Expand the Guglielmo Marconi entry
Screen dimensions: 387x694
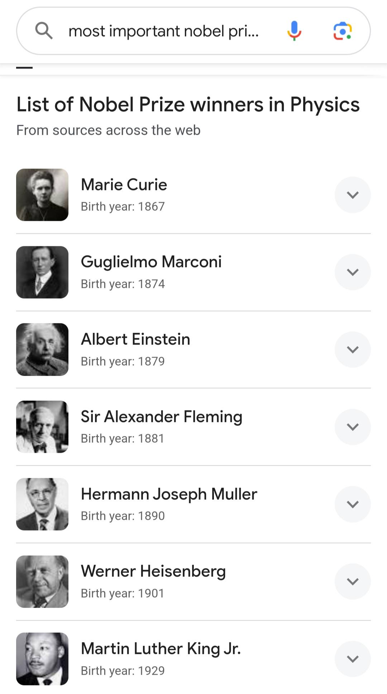pos(353,272)
